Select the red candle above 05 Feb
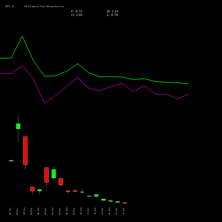Screen dimensions: 222x222 coord(61,182)
